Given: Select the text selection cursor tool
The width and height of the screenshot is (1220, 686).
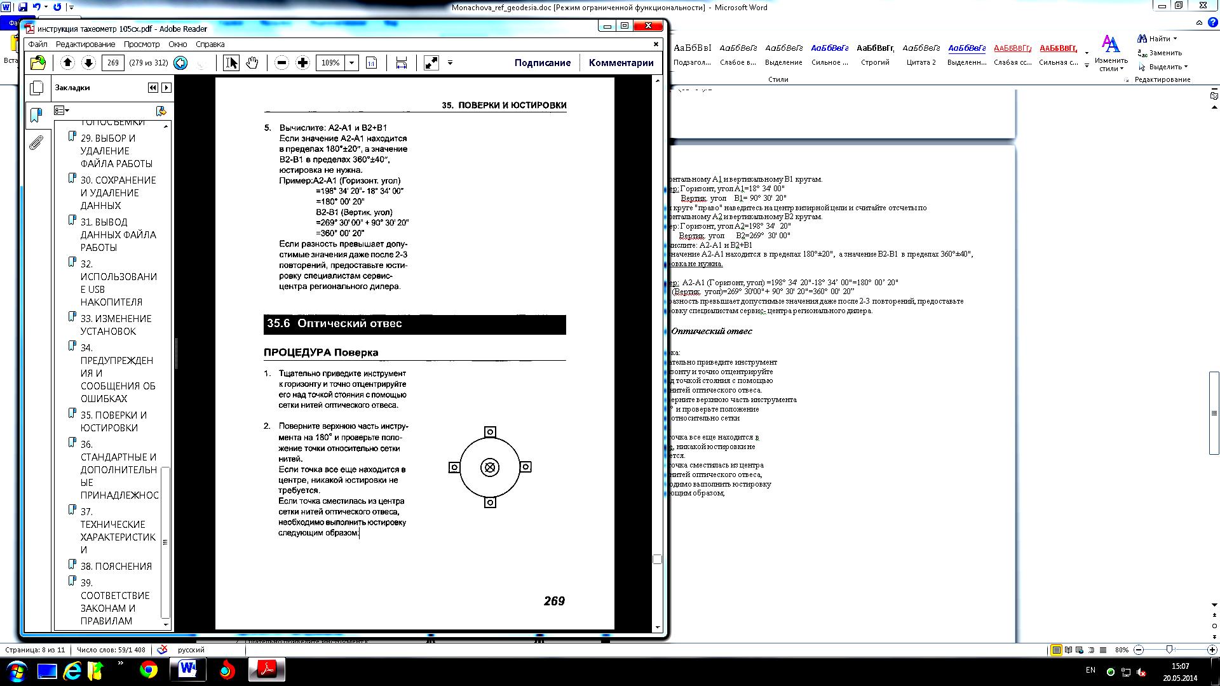Looking at the screenshot, I should click(x=231, y=62).
